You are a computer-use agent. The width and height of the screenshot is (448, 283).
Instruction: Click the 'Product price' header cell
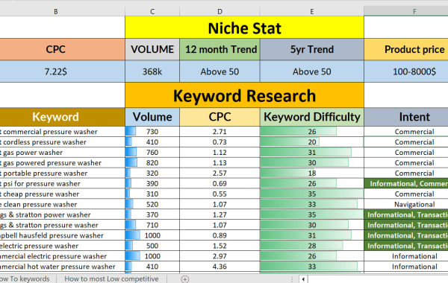coord(406,49)
